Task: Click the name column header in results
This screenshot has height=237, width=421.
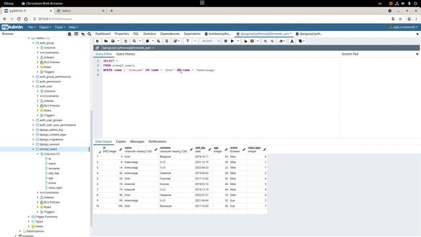Action: tap(141, 149)
